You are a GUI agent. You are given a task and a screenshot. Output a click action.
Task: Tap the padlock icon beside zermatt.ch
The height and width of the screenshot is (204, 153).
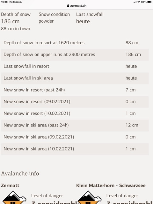click(x=68, y=6)
